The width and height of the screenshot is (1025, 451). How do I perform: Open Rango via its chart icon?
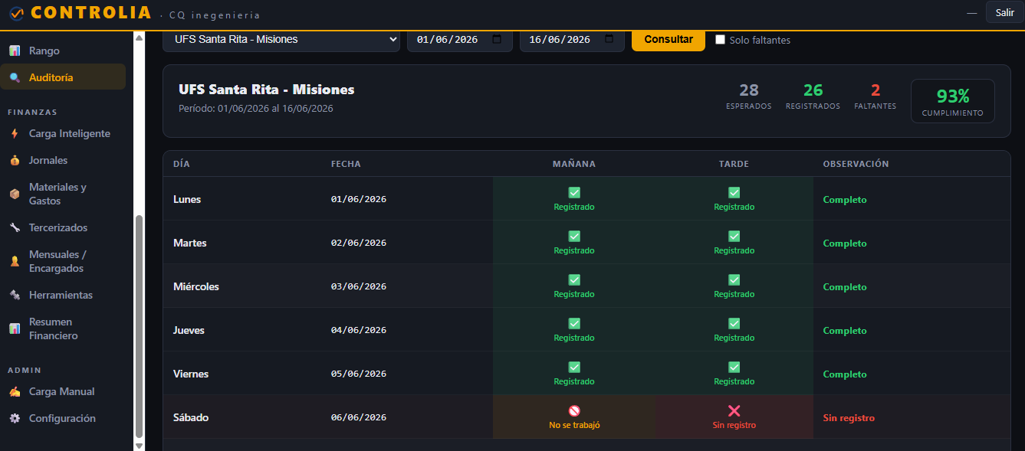(15, 51)
